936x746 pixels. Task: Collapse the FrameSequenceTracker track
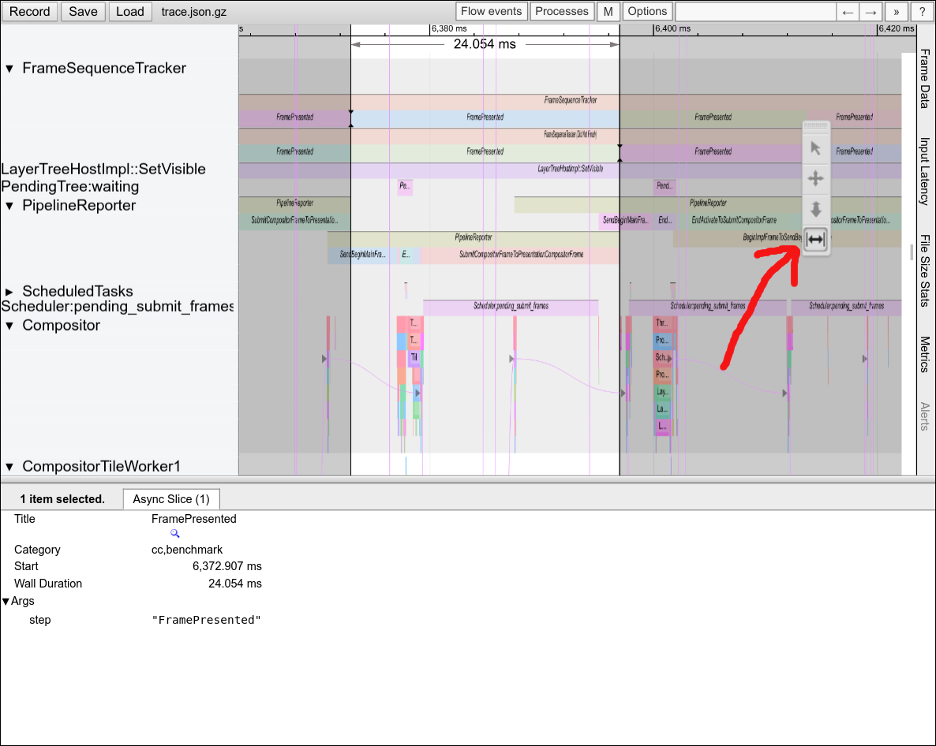point(9,69)
